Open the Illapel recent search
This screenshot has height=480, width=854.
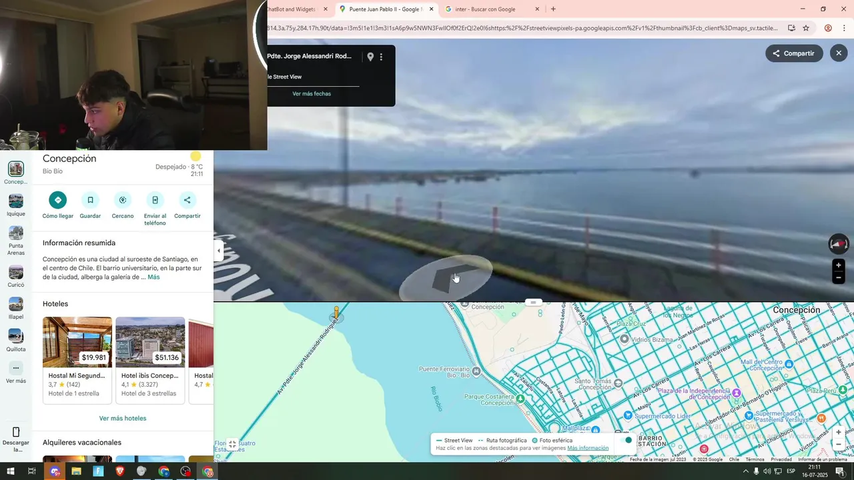pyautogui.click(x=16, y=304)
